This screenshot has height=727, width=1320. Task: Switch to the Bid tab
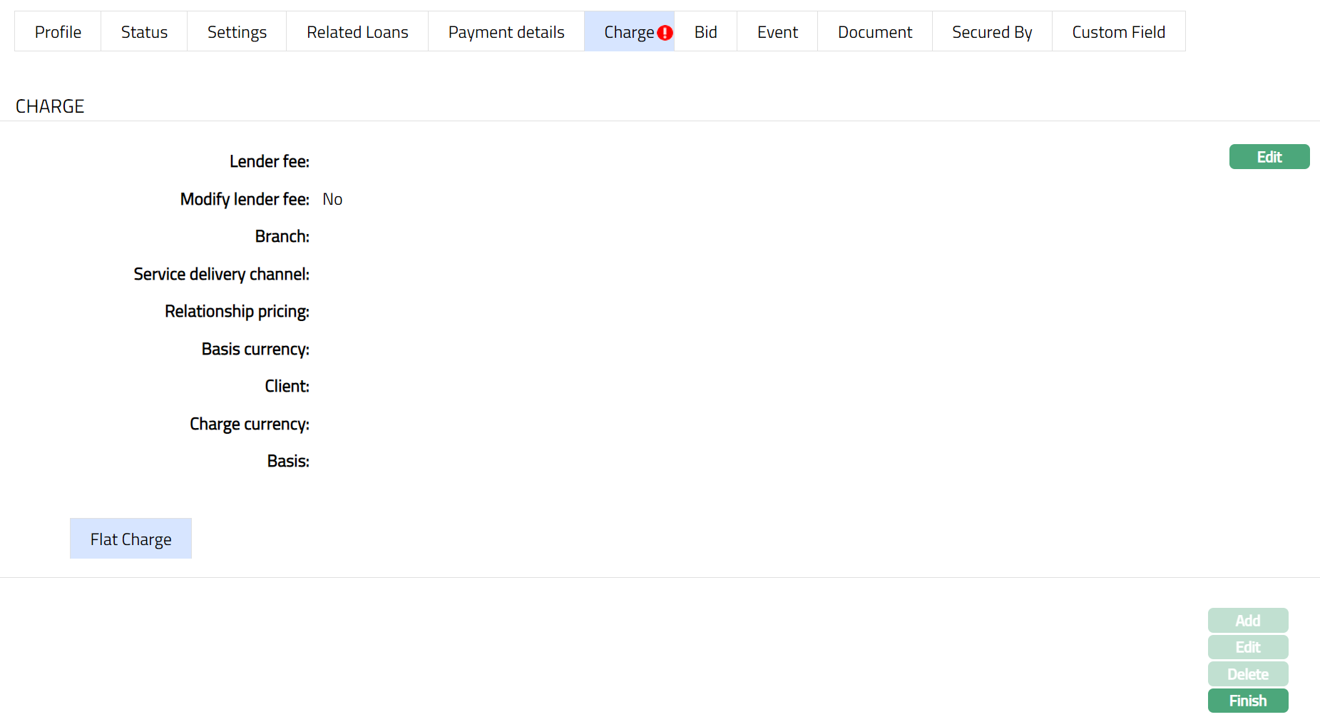pyautogui.click(x=705, y=32)
